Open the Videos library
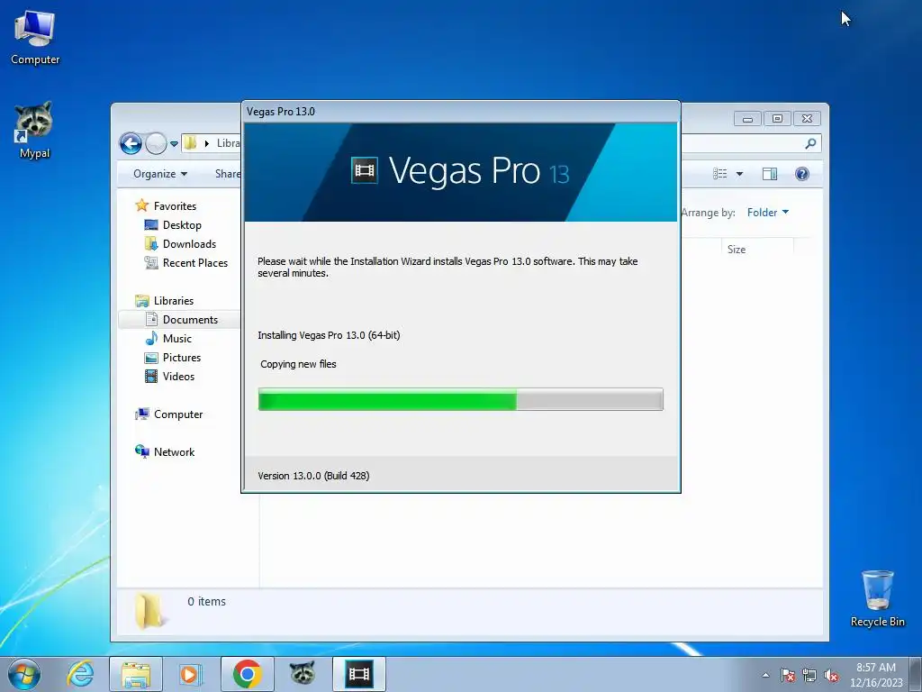Viewport: 922px width, 692px height. [178, 376]
